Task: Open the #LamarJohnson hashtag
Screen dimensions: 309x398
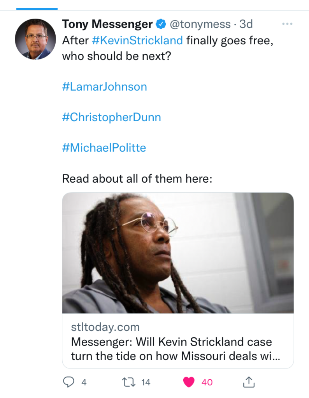Action: click(104, 86)
